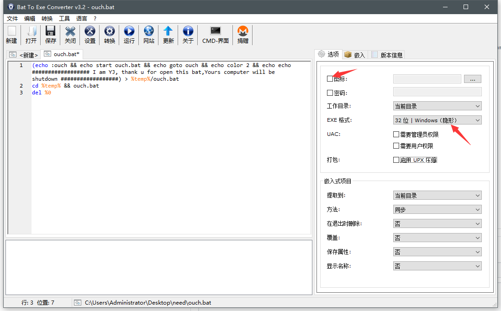Enable the 图标 (Icon) checkbox
Screen dimensions: 501x311
[x=330, y=79]
